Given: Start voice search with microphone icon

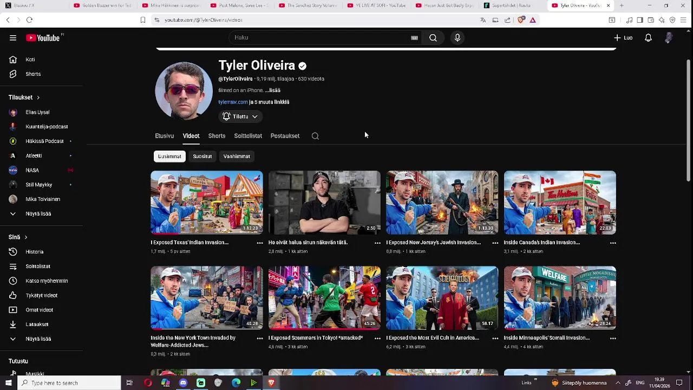Looking at the screenshot, I should coord(457,38).
